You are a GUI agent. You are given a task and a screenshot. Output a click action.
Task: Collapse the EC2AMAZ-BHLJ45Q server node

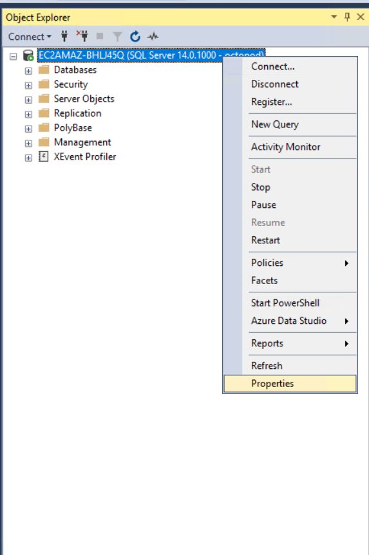pyautogui.click(x=14, y=56)
